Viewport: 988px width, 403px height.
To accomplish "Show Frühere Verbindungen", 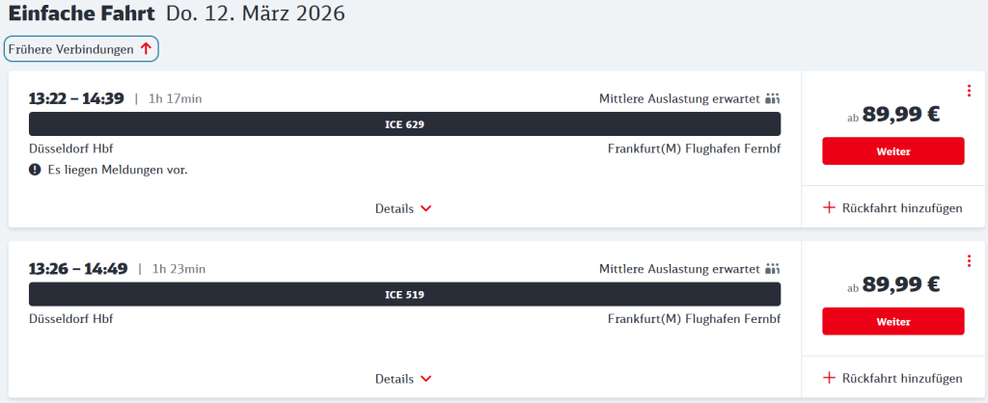I will pyautogui.click(x=70, y=48).
